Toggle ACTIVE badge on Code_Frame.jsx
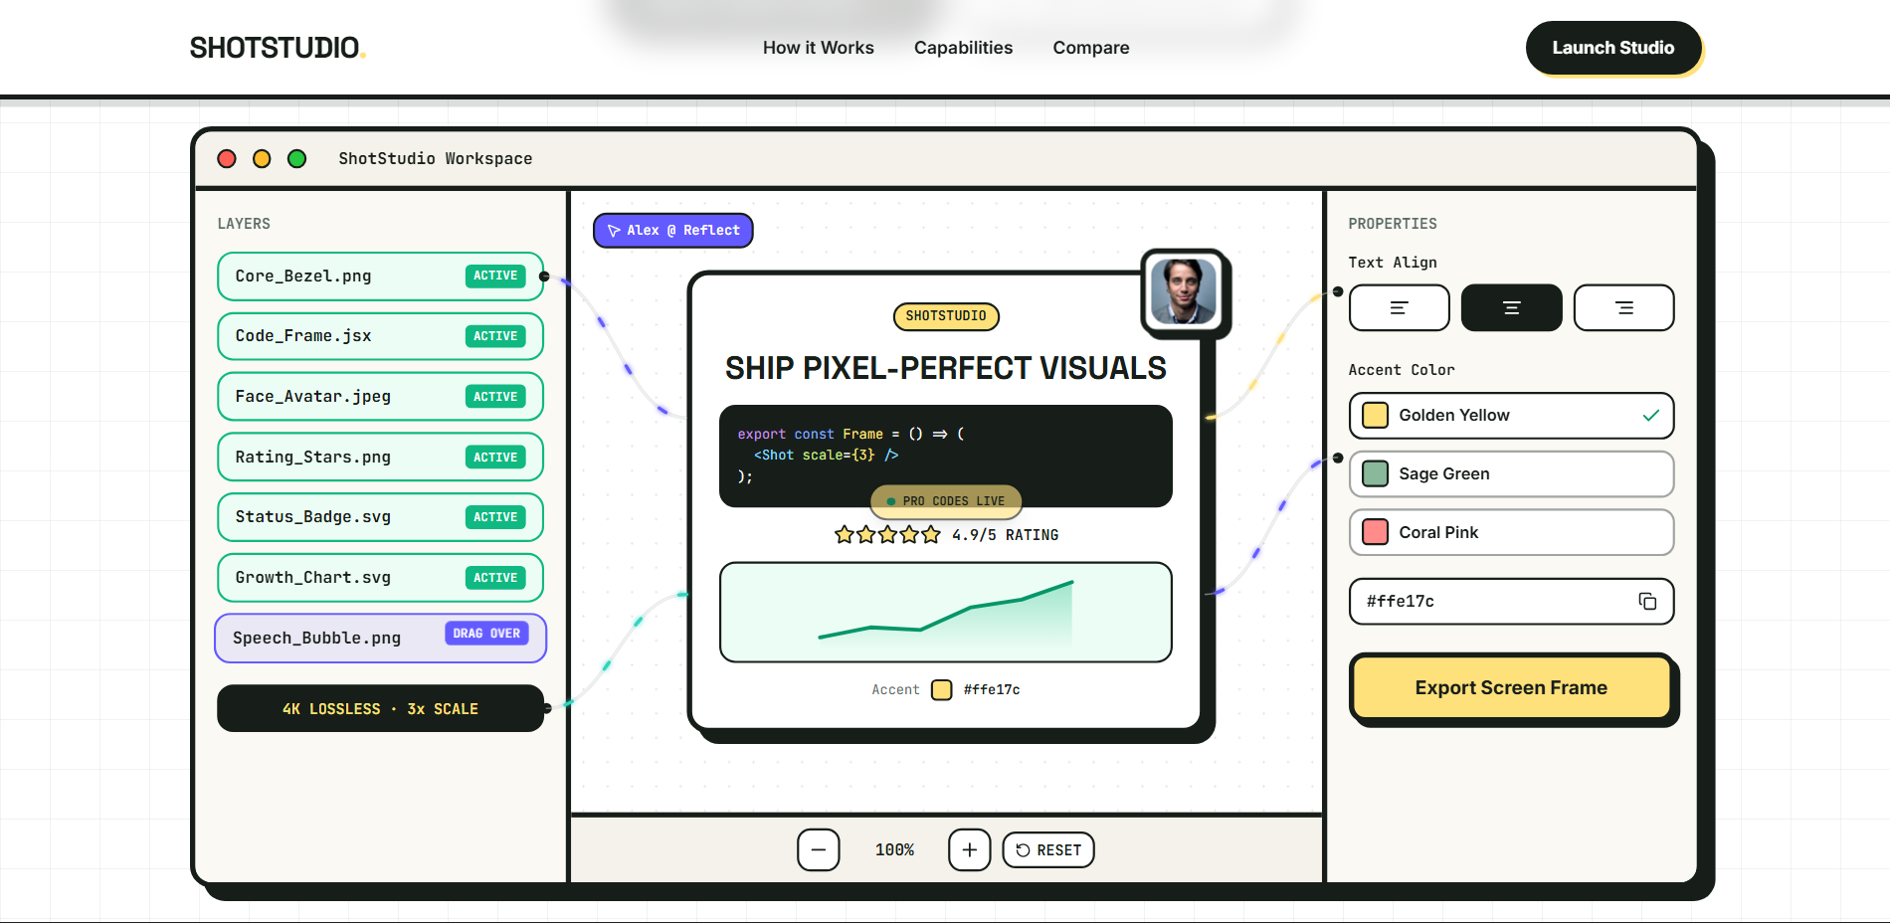1890x923 pixels. (x=495, y=337)
